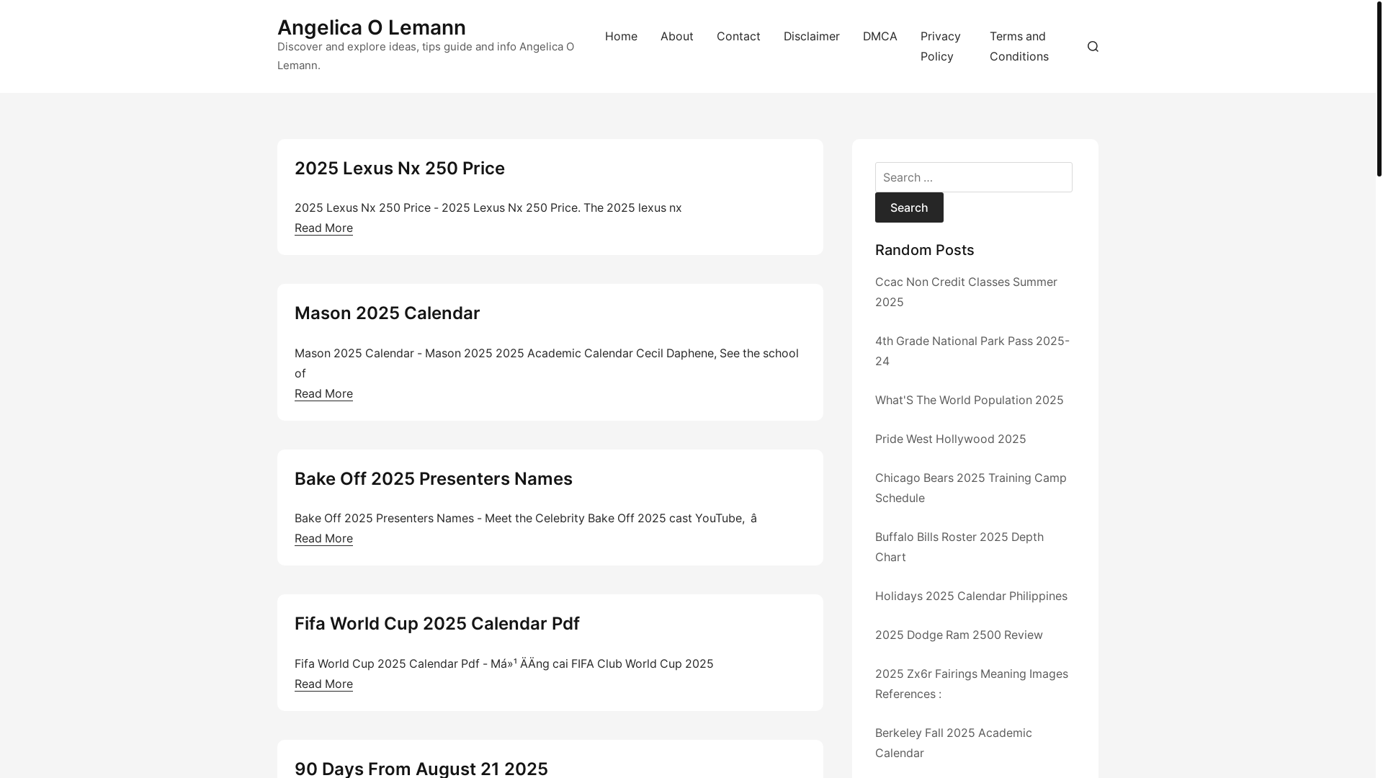Image resolution: width=1383 pixels, height=778 pixels.
Task: Click the Fifa World Cup excerpt text
Action: point(504,663)
